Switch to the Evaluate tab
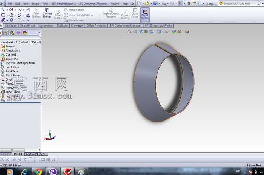Screen dimensions: 264x175 coord(62,26)
